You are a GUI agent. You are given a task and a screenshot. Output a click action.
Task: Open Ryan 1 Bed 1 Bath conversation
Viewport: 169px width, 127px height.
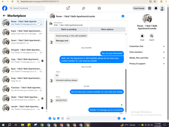click(23, 70)
